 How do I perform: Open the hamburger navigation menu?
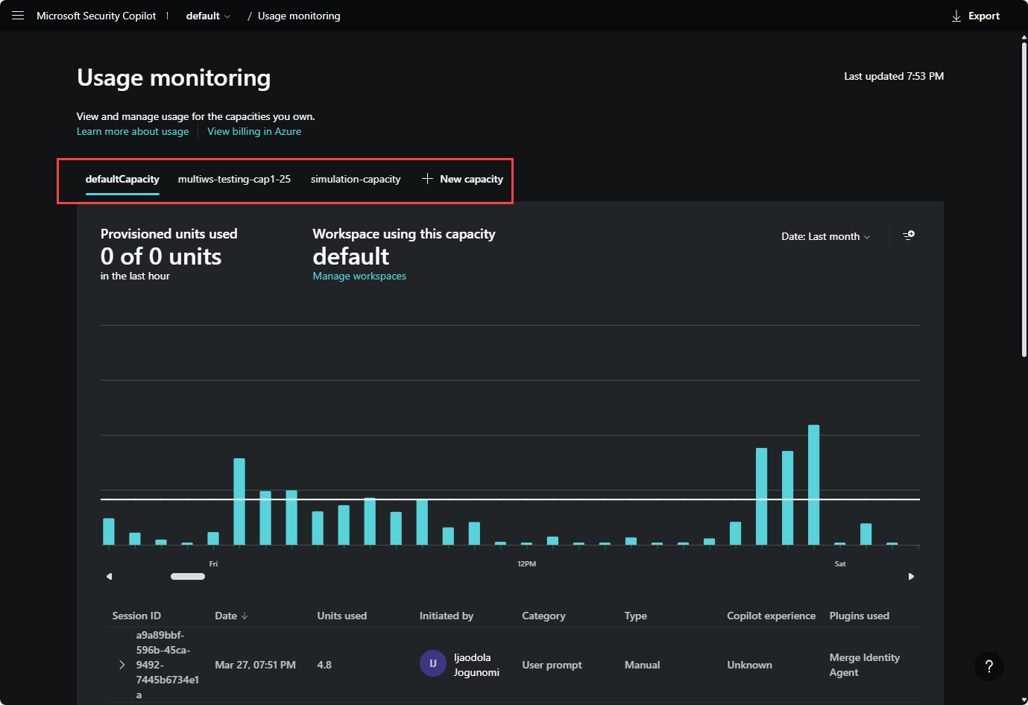[18, 16]
